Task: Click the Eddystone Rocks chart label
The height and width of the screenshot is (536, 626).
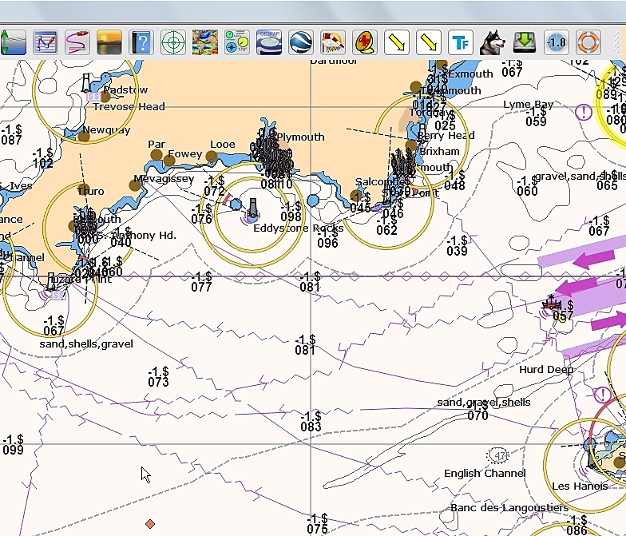Action: pyautogui.click(x=299, y=228)
